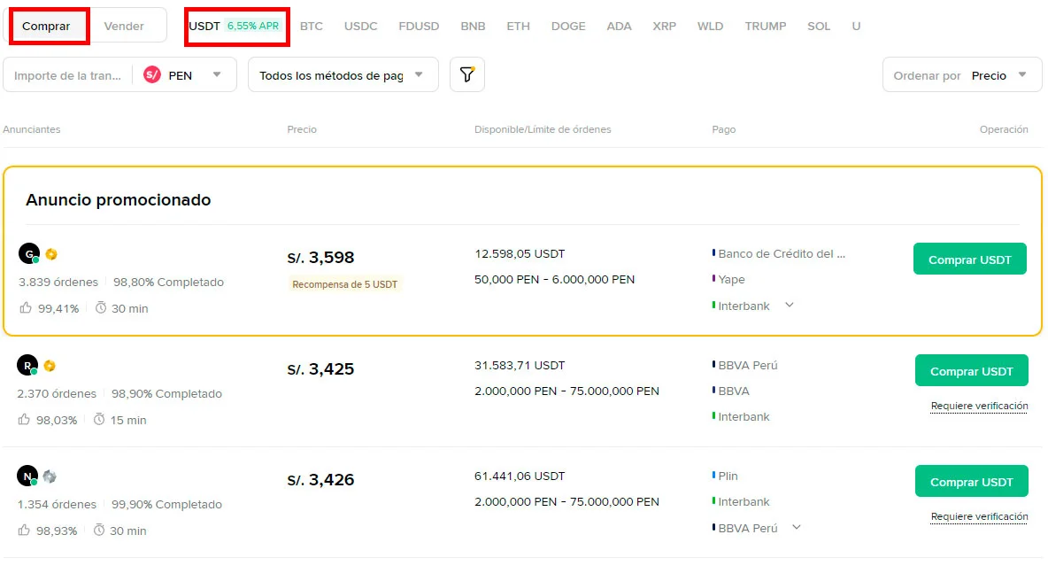This screenshot has height=581, width=1048.
Task: Click Recompensa de 5 USDT badge
Action: pyautogui.click(x=345, y=284)
